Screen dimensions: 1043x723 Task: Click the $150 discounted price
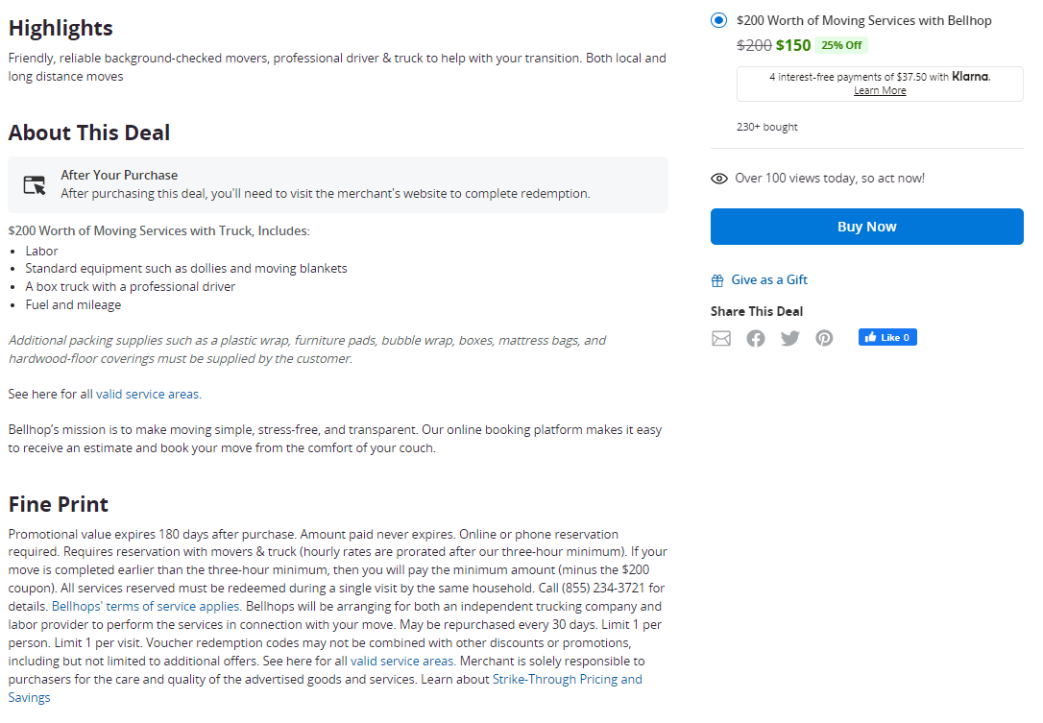(793, 45)
